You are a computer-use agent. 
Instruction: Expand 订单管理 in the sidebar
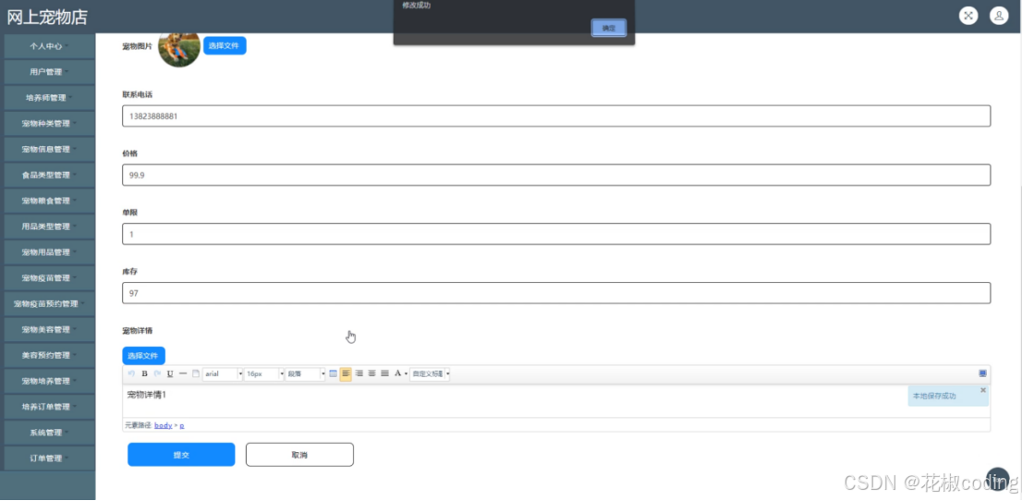tap(50, 458)
